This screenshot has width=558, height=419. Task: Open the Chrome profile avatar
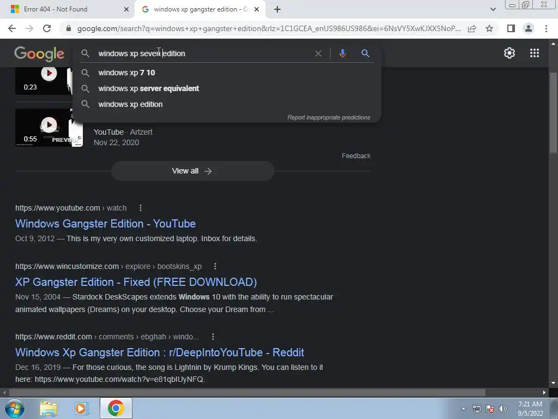(x=529, y=28)
